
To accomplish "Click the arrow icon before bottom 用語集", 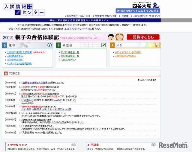I will pos(88,145).
